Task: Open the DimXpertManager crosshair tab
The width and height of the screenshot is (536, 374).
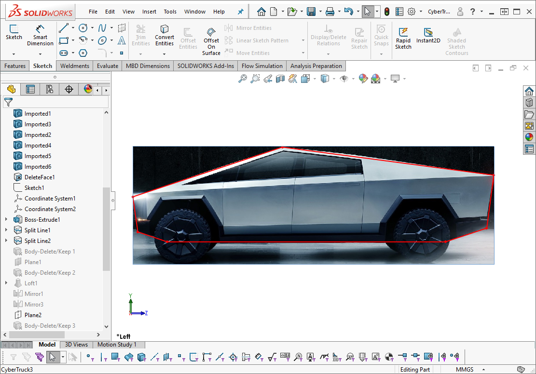Action: coord(69,89)
